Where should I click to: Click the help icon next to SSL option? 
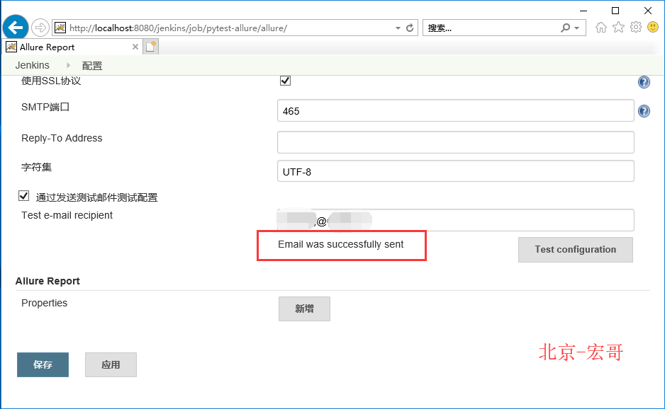pyautogui.click(x=644, y=82)
